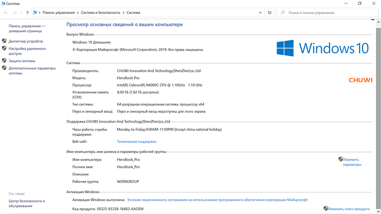Click shield icon beside Изменить параметры
The image size is (381, 214).
click(341, 159)
